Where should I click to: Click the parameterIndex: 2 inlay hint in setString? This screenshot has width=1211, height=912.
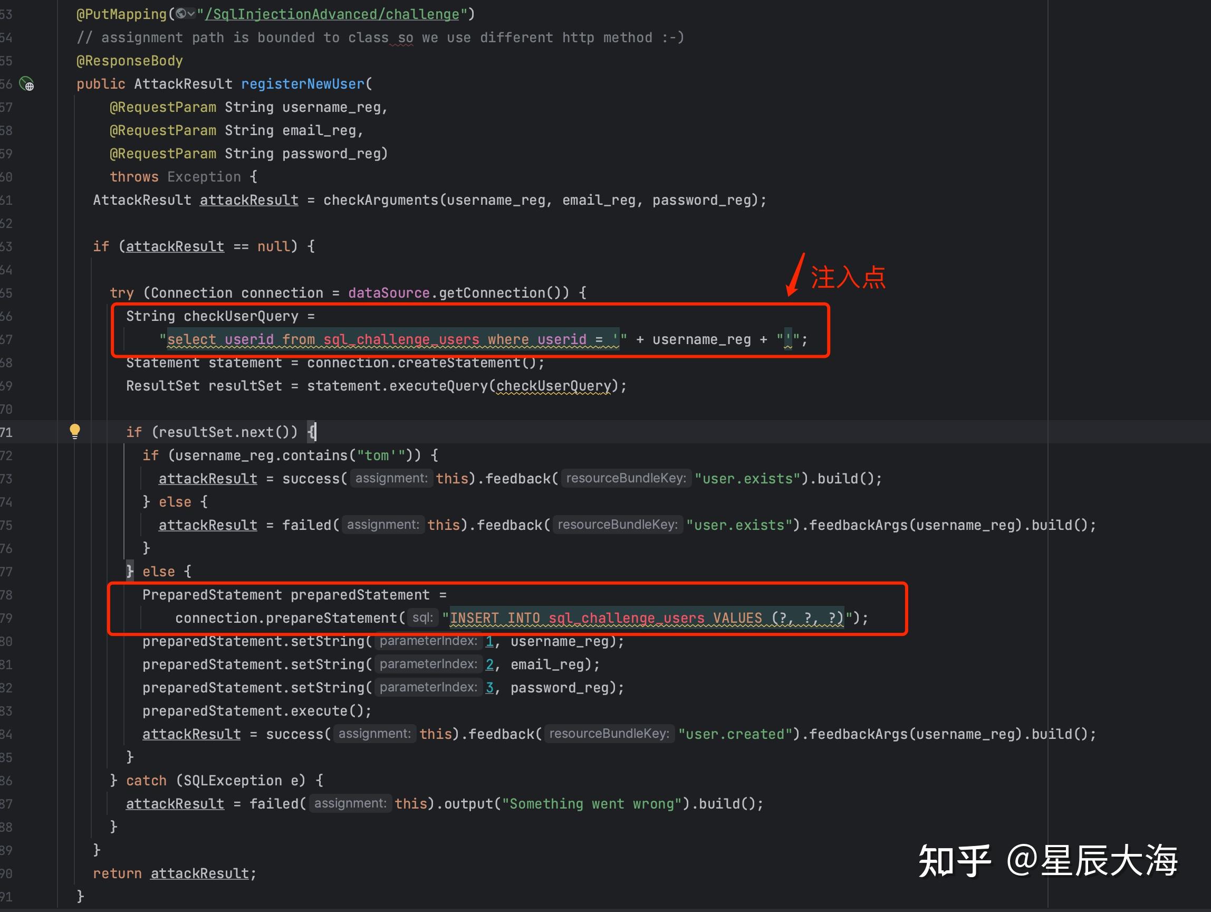click(429, 664)
